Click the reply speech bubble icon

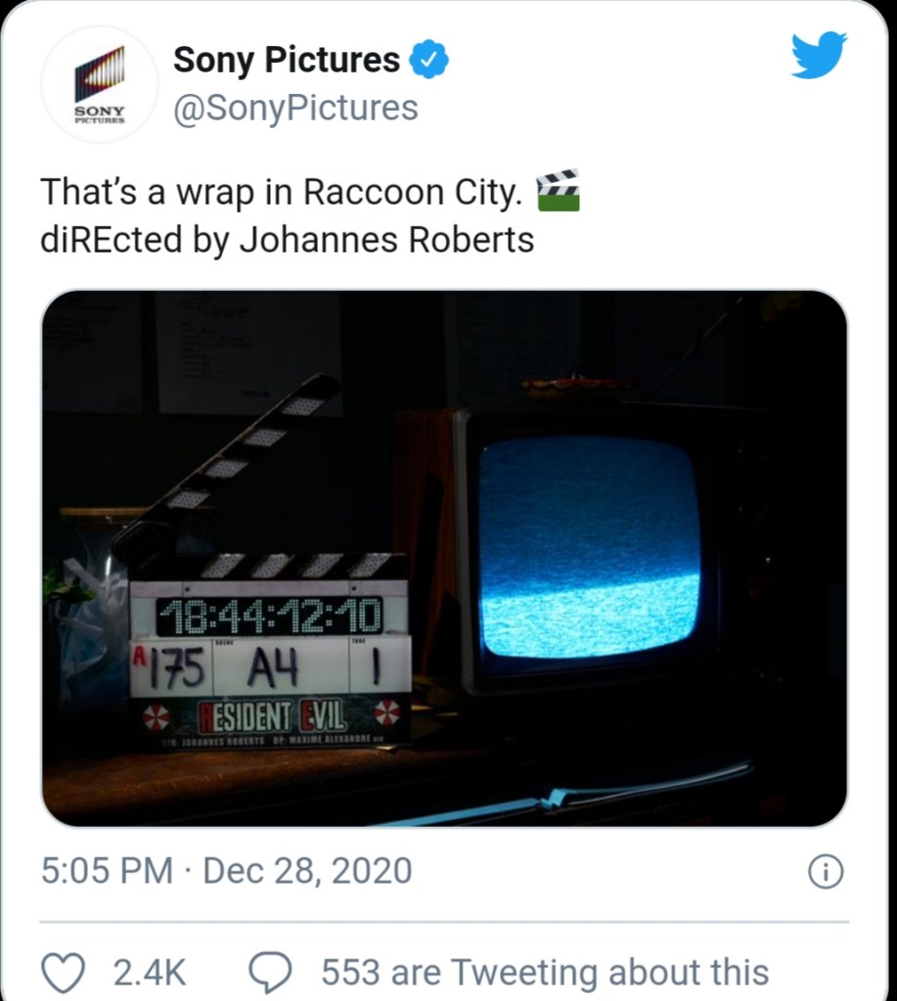point(269,972)
